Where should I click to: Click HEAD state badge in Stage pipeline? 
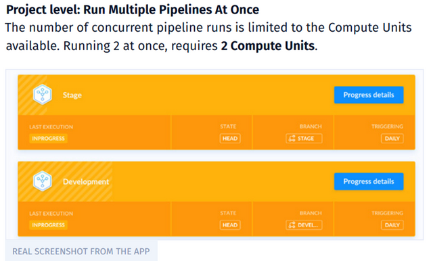230,139
